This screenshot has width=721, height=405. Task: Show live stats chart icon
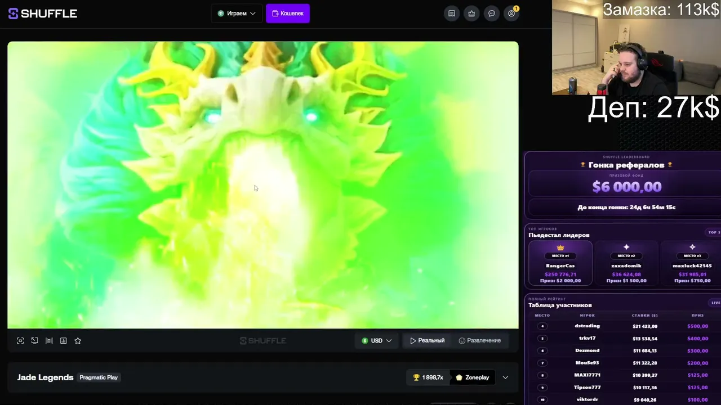tap(64, 340)
